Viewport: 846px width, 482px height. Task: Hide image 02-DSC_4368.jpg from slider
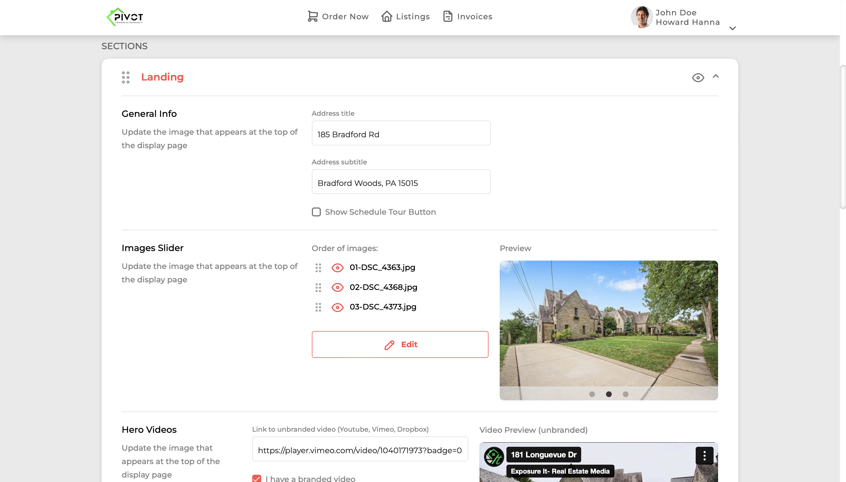tap(337, 287)
